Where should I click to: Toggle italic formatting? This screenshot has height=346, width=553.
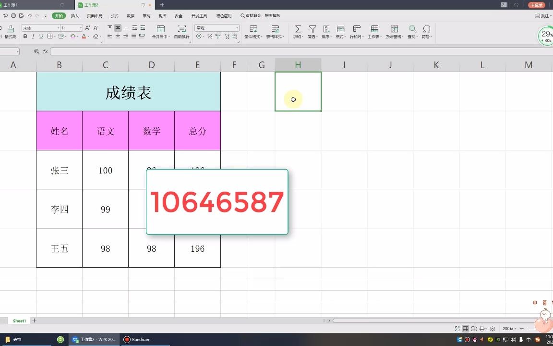32,37
